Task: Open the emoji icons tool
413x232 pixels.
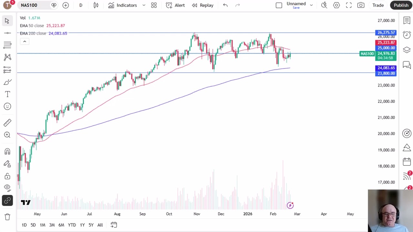Action: [x=7, y=106]
